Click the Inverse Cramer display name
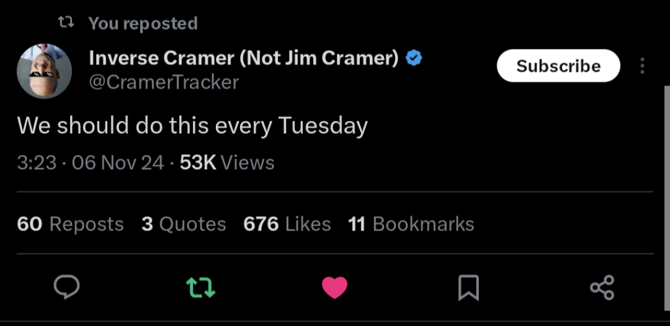Viewport: 670px width, 326px height. [243, 58]
